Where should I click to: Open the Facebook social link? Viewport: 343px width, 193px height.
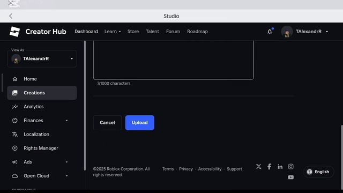(269, 167)
